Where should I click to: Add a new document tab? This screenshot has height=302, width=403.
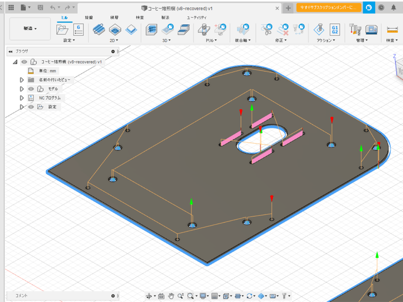[288, 8]
